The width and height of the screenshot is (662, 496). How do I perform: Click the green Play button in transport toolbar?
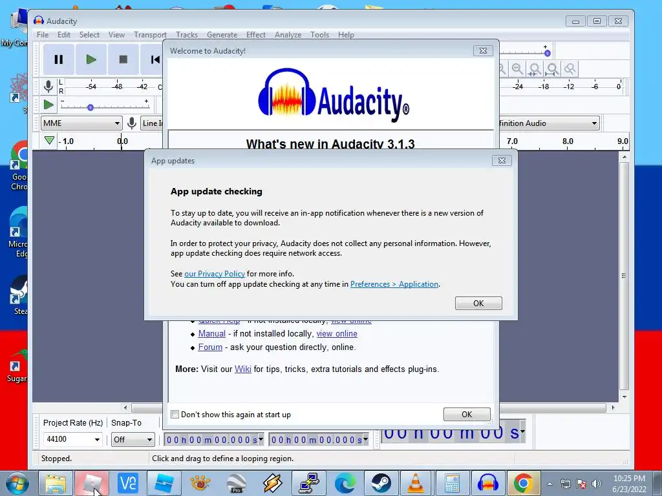coord(91,59)
